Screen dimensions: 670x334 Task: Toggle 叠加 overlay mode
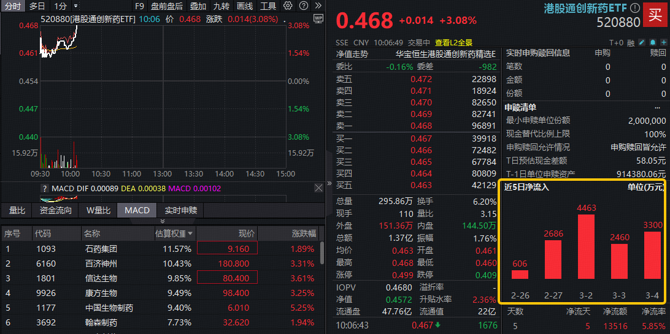click(x=198, y=6)
